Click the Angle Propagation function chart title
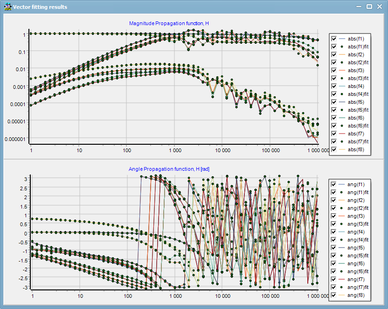 pos(169,169)
